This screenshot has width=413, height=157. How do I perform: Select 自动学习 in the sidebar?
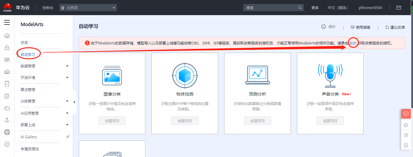click(28, 54)
